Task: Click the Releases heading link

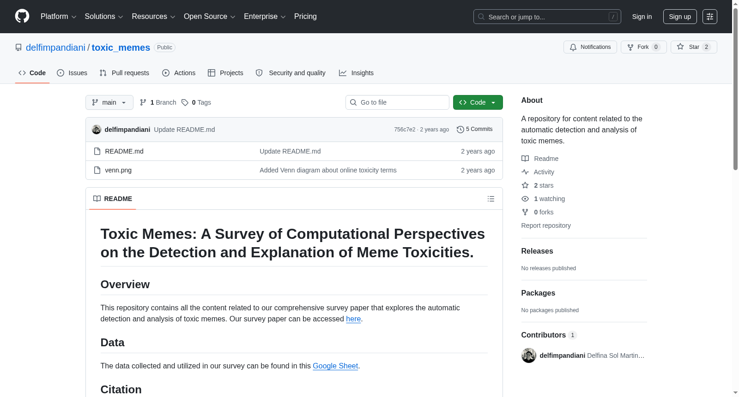Action: tap(537, 251)
